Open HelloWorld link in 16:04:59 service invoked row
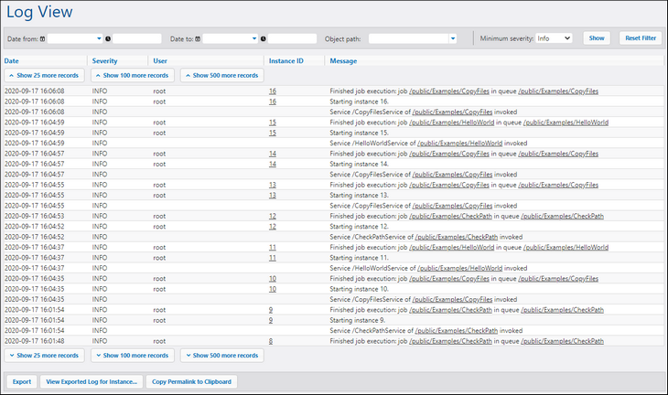 (459, 143)
